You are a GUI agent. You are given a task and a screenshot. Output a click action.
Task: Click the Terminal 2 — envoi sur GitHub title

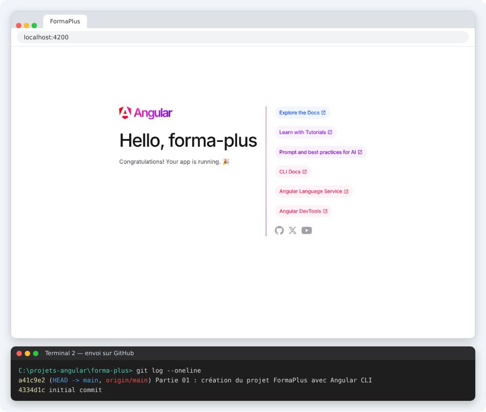[89, 353]
